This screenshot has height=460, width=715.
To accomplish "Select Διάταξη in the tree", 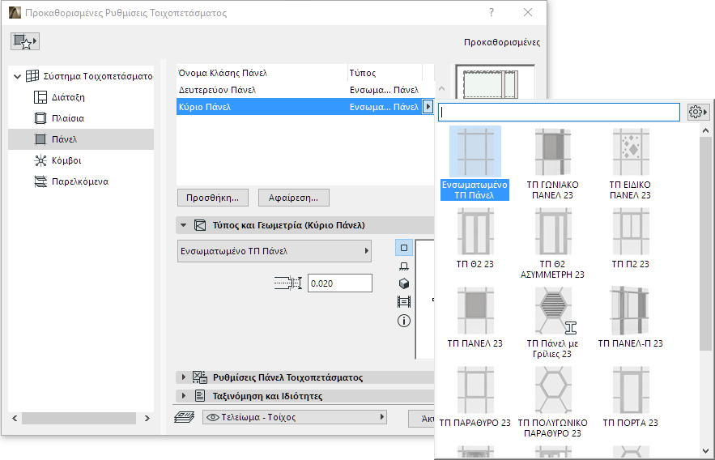I will (68, 97).
